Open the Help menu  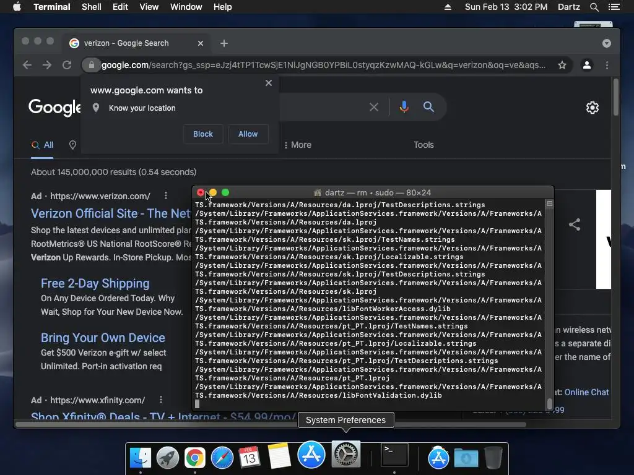click(x=222, y=7)
